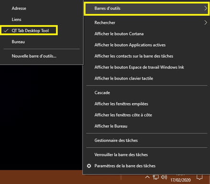Toggle Afficher le bouton Applications actives
210x184 pixels.
click(x=147, y=45)
